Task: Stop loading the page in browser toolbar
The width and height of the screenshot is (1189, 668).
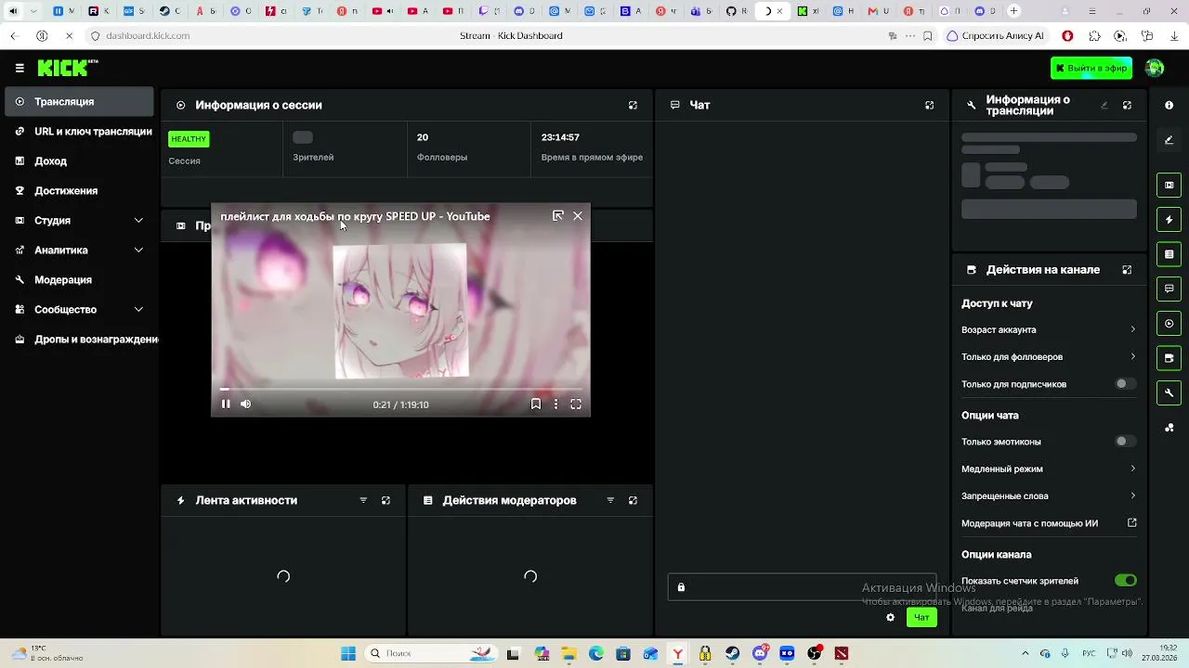Action: (x=69, y=36)
